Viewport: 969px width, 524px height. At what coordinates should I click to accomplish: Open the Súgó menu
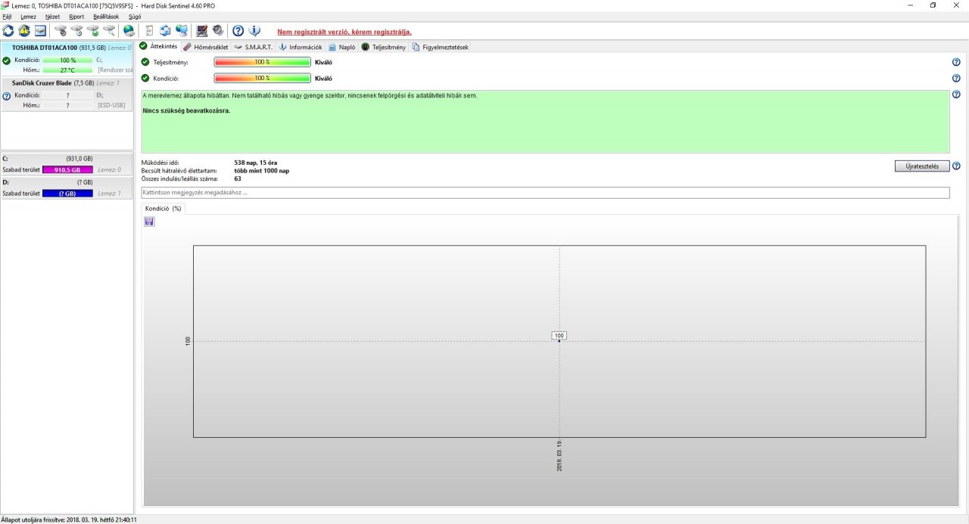pos(135,16)
